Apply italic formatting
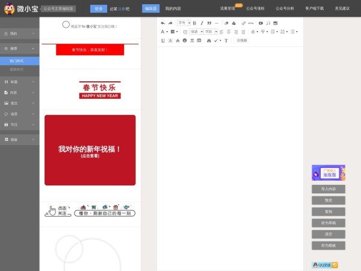 click(202, 23)
